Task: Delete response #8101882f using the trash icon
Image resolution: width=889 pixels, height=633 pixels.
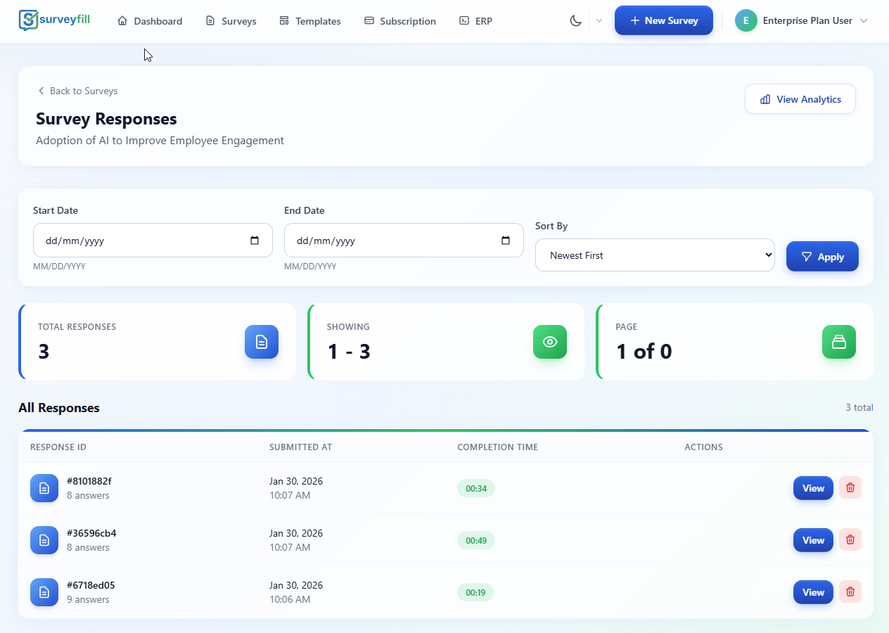Action: pyautogui.click(x=850, y=487)
